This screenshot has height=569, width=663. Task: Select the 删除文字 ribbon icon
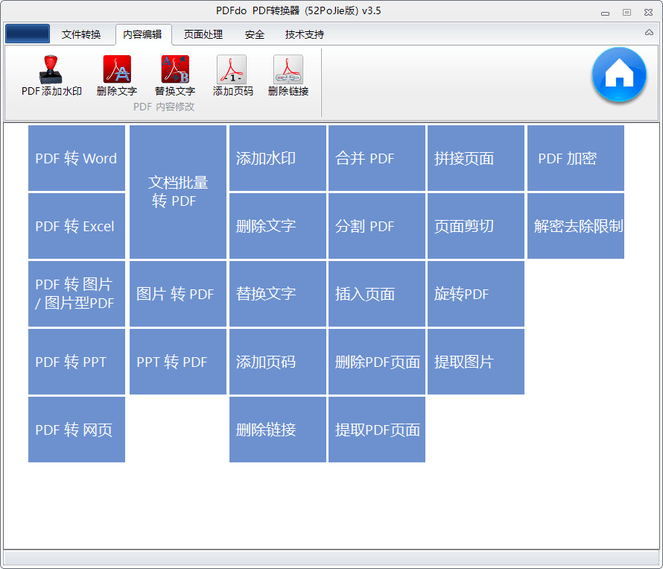(117, 70)
